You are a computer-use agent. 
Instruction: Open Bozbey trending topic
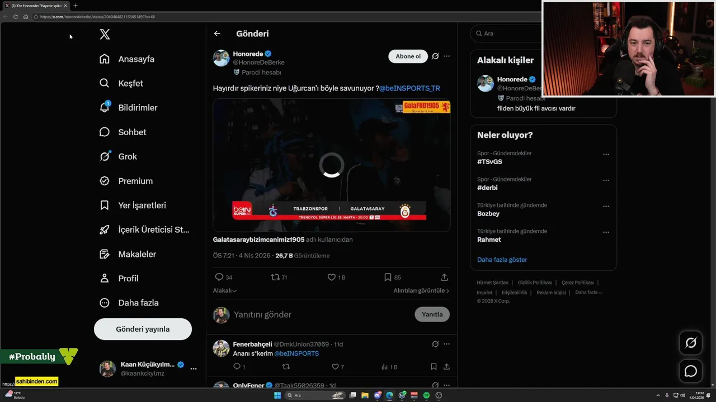pos(488,213)
